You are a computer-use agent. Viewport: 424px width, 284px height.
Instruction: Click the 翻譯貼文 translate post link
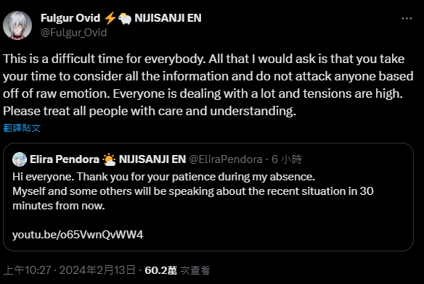point(22,128)
